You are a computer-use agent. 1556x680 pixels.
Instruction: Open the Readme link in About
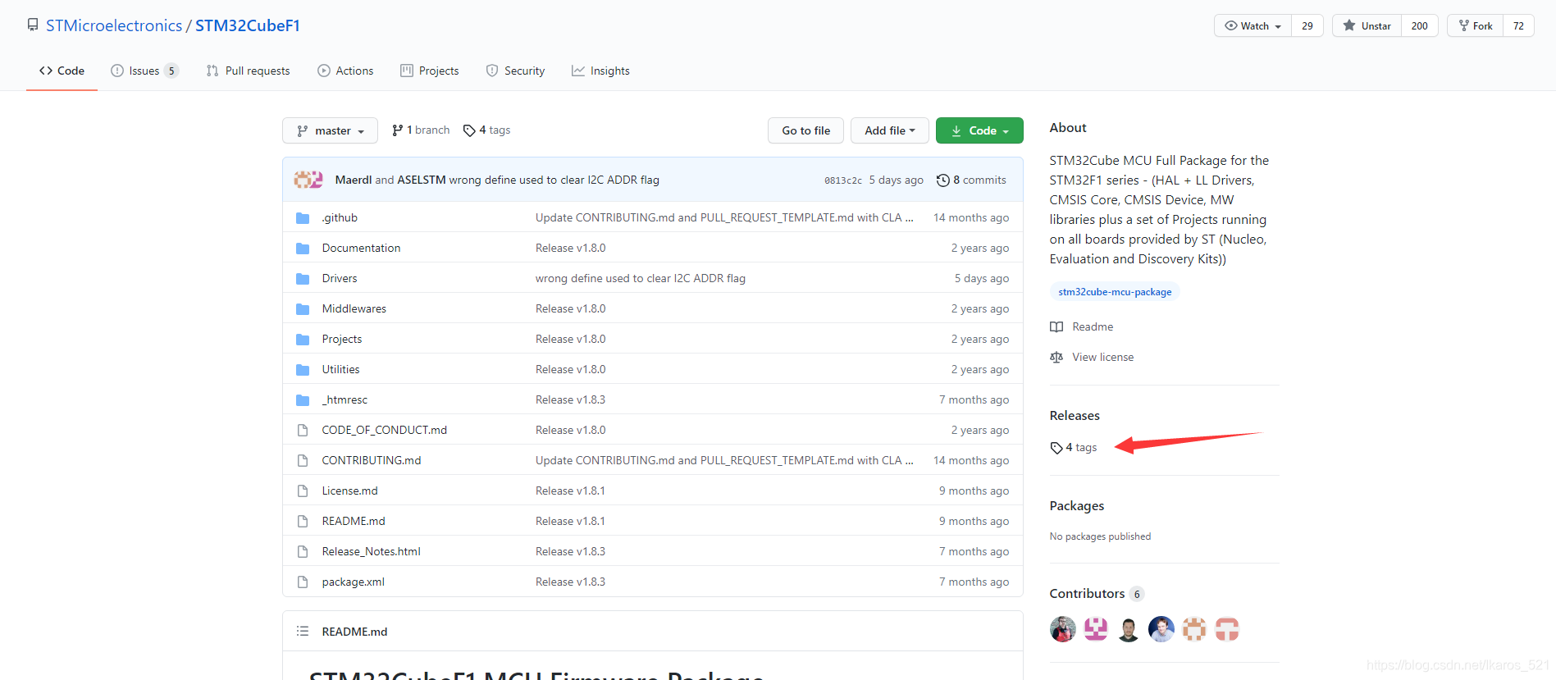tap(1082, 326)
